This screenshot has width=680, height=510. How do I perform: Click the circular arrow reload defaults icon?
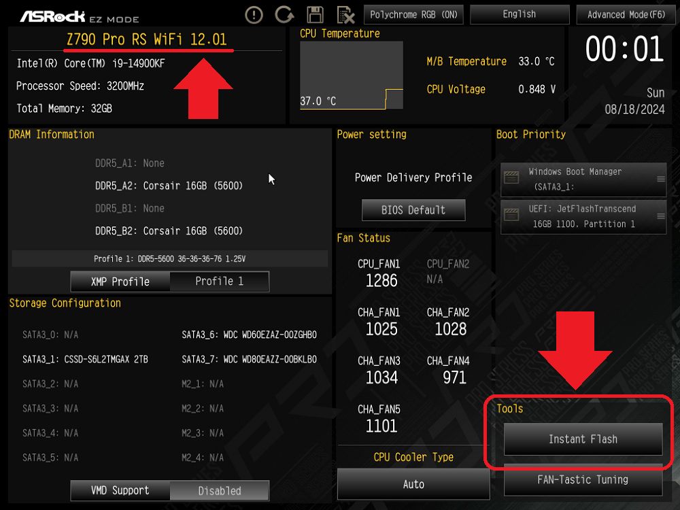point(284,14)
